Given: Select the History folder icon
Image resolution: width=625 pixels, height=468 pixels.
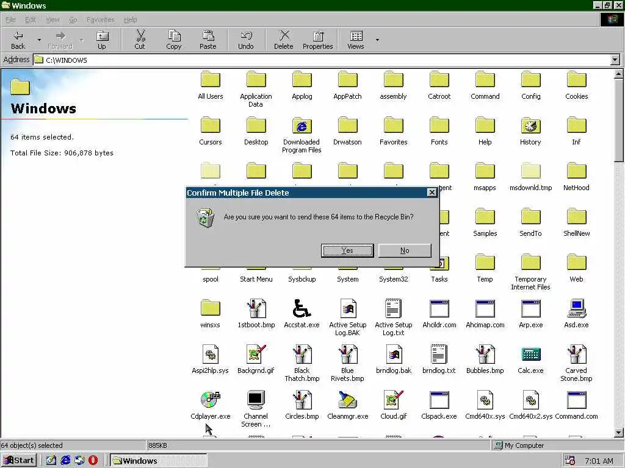Looking at the screenshot, I should click(530, 126).
